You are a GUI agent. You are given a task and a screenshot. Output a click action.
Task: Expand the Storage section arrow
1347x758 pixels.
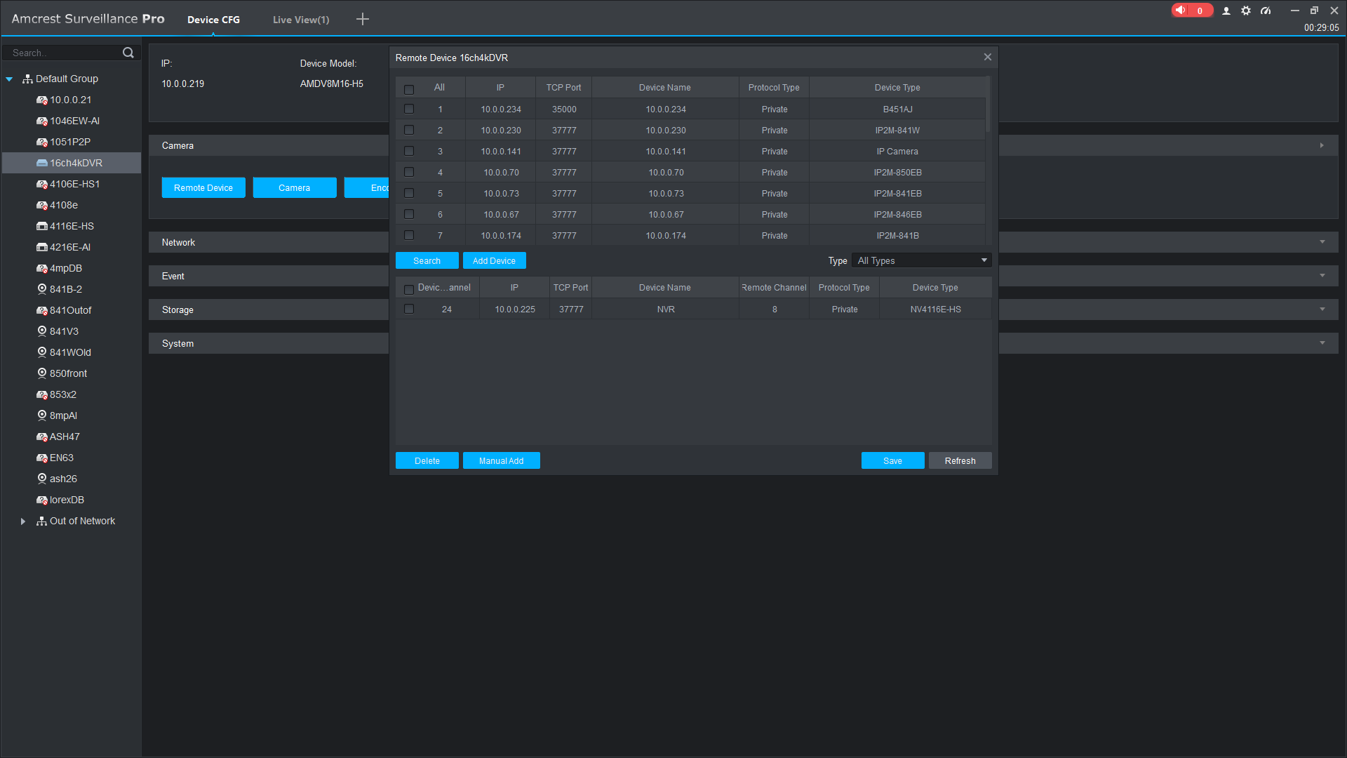click(1322, 310)
